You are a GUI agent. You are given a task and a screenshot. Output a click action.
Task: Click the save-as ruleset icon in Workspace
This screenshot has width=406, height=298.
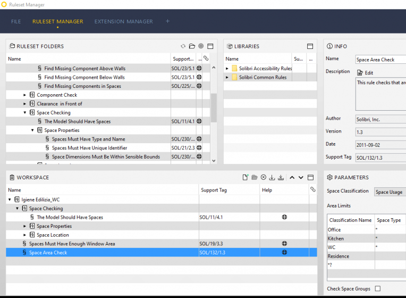[281, 177]
